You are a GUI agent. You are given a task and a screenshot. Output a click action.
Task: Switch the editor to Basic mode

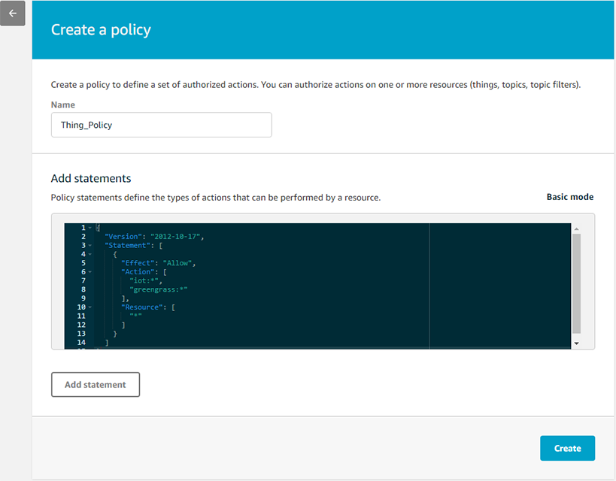click(569, 197)
